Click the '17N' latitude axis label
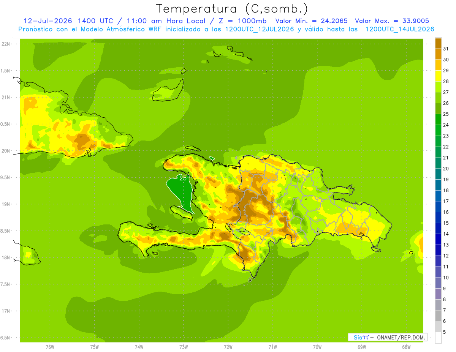Viewport: 456px width, 352px height. pyautogui.click(x=5, y=311)
